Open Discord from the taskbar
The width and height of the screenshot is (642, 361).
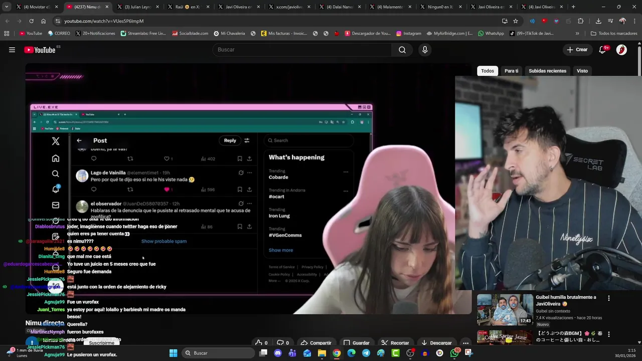pyautogui.click(x=278, y=353)
